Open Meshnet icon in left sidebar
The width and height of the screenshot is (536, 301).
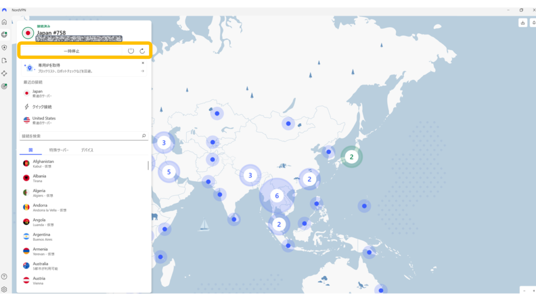[x=4, y=73]
